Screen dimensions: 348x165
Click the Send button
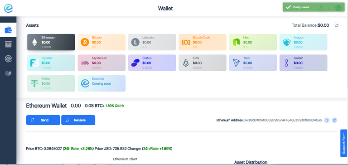(43, 120)
